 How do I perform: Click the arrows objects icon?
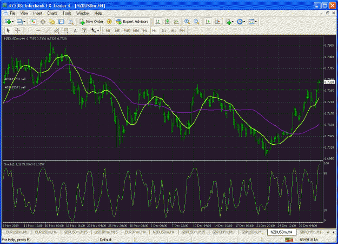pos(94,31)
